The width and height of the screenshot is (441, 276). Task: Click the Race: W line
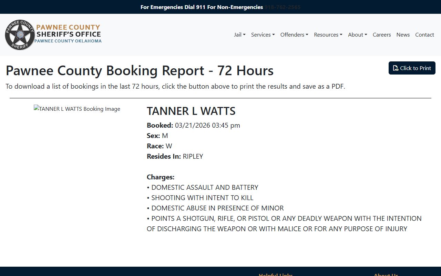pos(160,146)
